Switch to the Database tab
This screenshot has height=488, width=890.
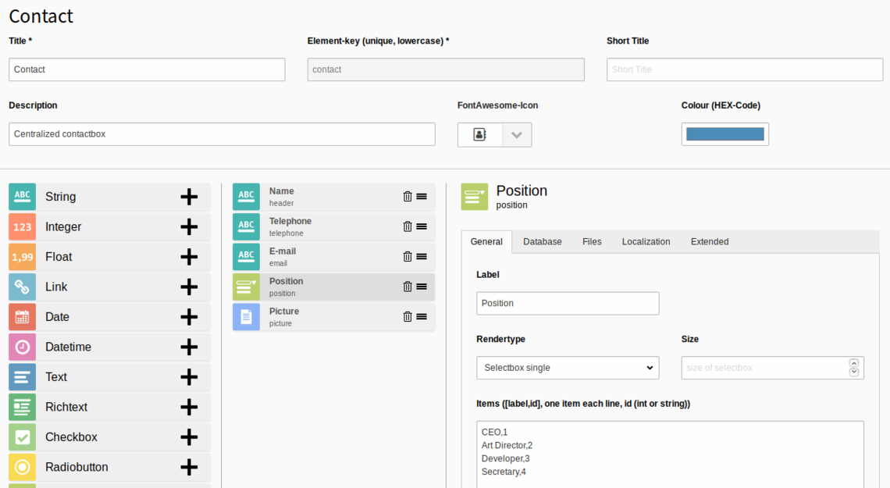(542, 241)
